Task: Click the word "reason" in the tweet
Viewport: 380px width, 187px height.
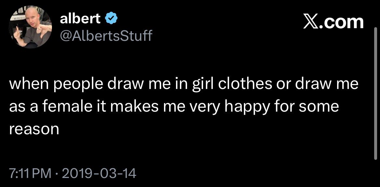Action: point(34,129)
